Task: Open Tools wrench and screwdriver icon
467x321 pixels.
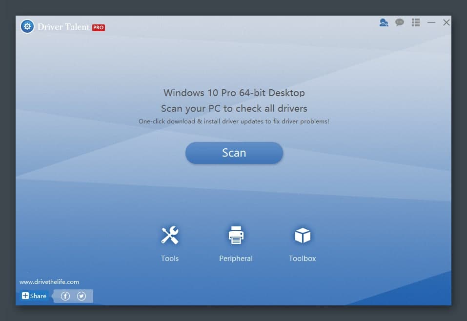Action: [x=170, y=235]
